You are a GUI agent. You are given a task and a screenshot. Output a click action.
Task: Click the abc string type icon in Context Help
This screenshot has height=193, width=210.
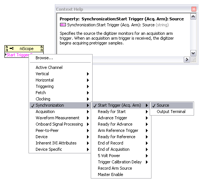pos(63,25)
